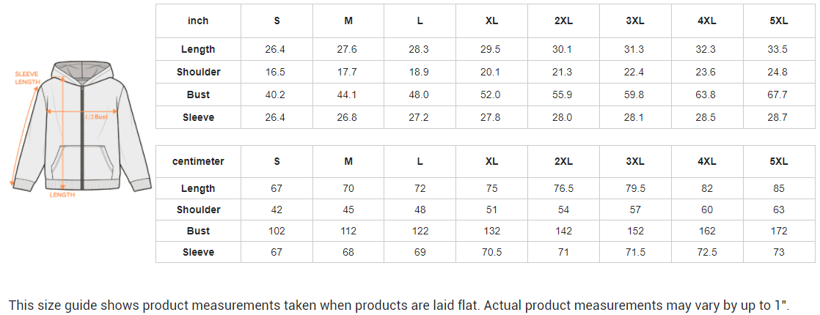Click the 1/2 Bust label on the hoodie
820x315 pixels.
pos(96,116)
